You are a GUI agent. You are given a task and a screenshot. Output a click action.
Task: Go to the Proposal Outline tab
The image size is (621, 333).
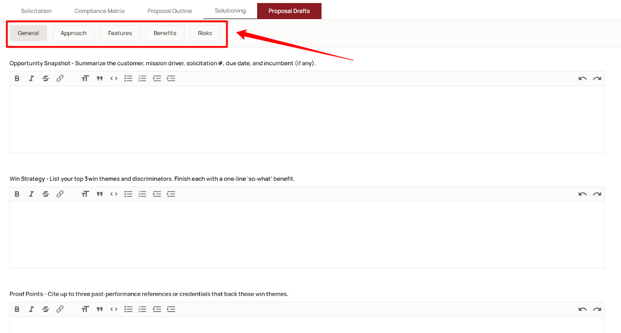(x=170, y=11)
